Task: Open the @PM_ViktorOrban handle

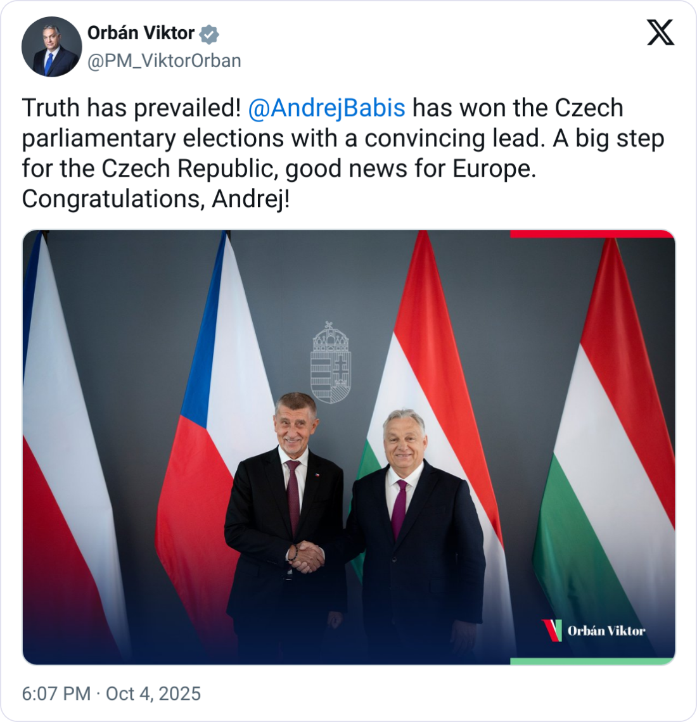Action: 164,61
